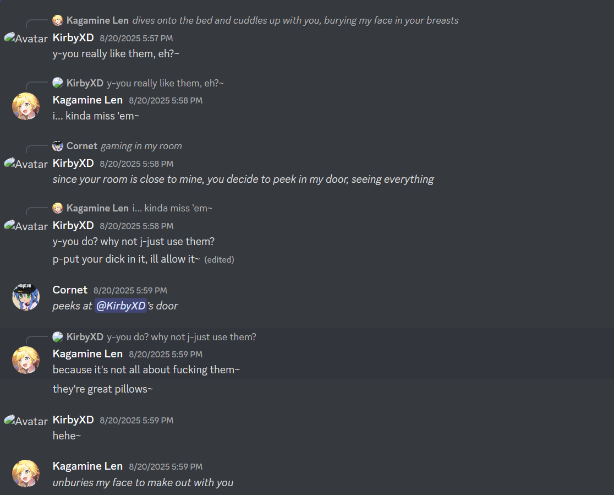Click the small KirbyXD avatar next to "y-you really like them" preview
The image size is (614, 495).
click(58, 83)
